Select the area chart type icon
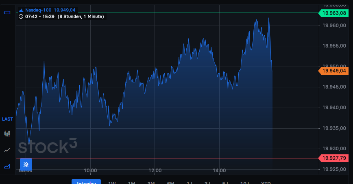Image resolution: width=353 pixels, height=184 pixels. point(7,166)
